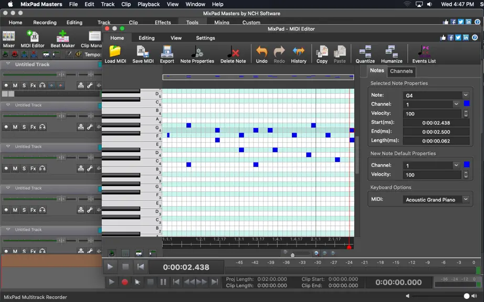Play the MIDI Editor preview
Image resolution: width=484 pixels, height=302 pixels.
[110, 266]
